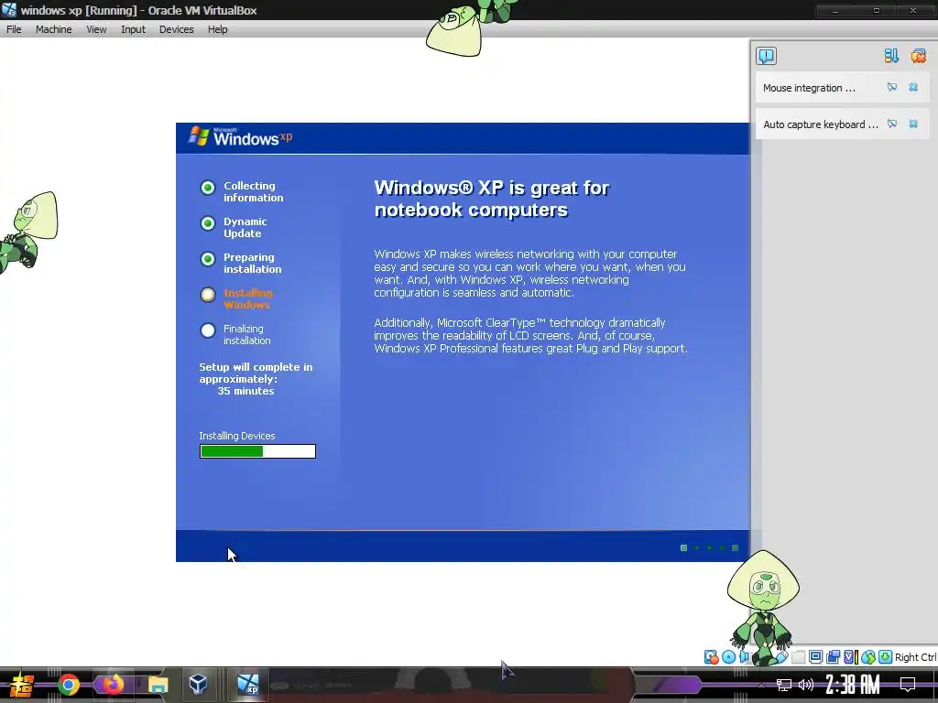Screen dimensions: 938x703
Task: Click the Installing Windows step indicator
Action: (208, 295)
